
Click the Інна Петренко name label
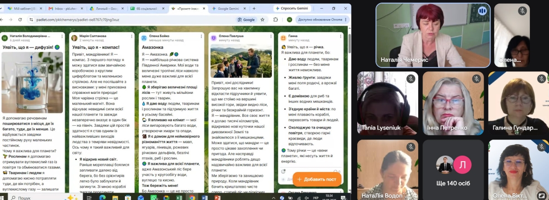coord(446,128)
